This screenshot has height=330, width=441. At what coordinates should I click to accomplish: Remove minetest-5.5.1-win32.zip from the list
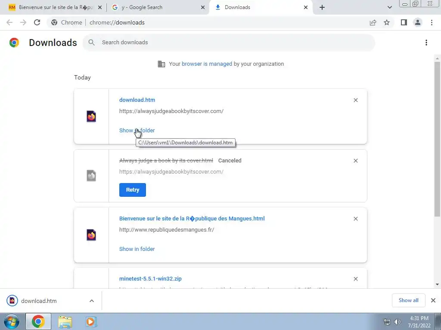pos(355,279)
